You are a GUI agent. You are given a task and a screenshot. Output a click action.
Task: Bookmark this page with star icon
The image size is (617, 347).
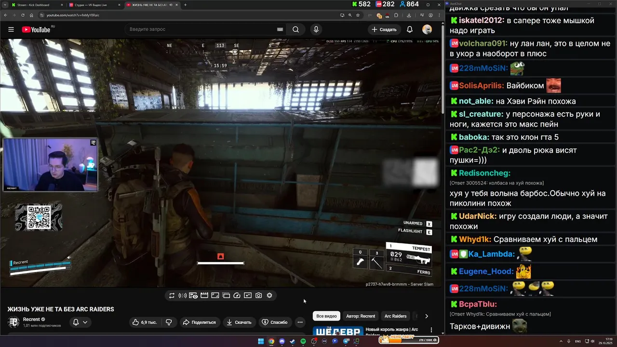358,15
